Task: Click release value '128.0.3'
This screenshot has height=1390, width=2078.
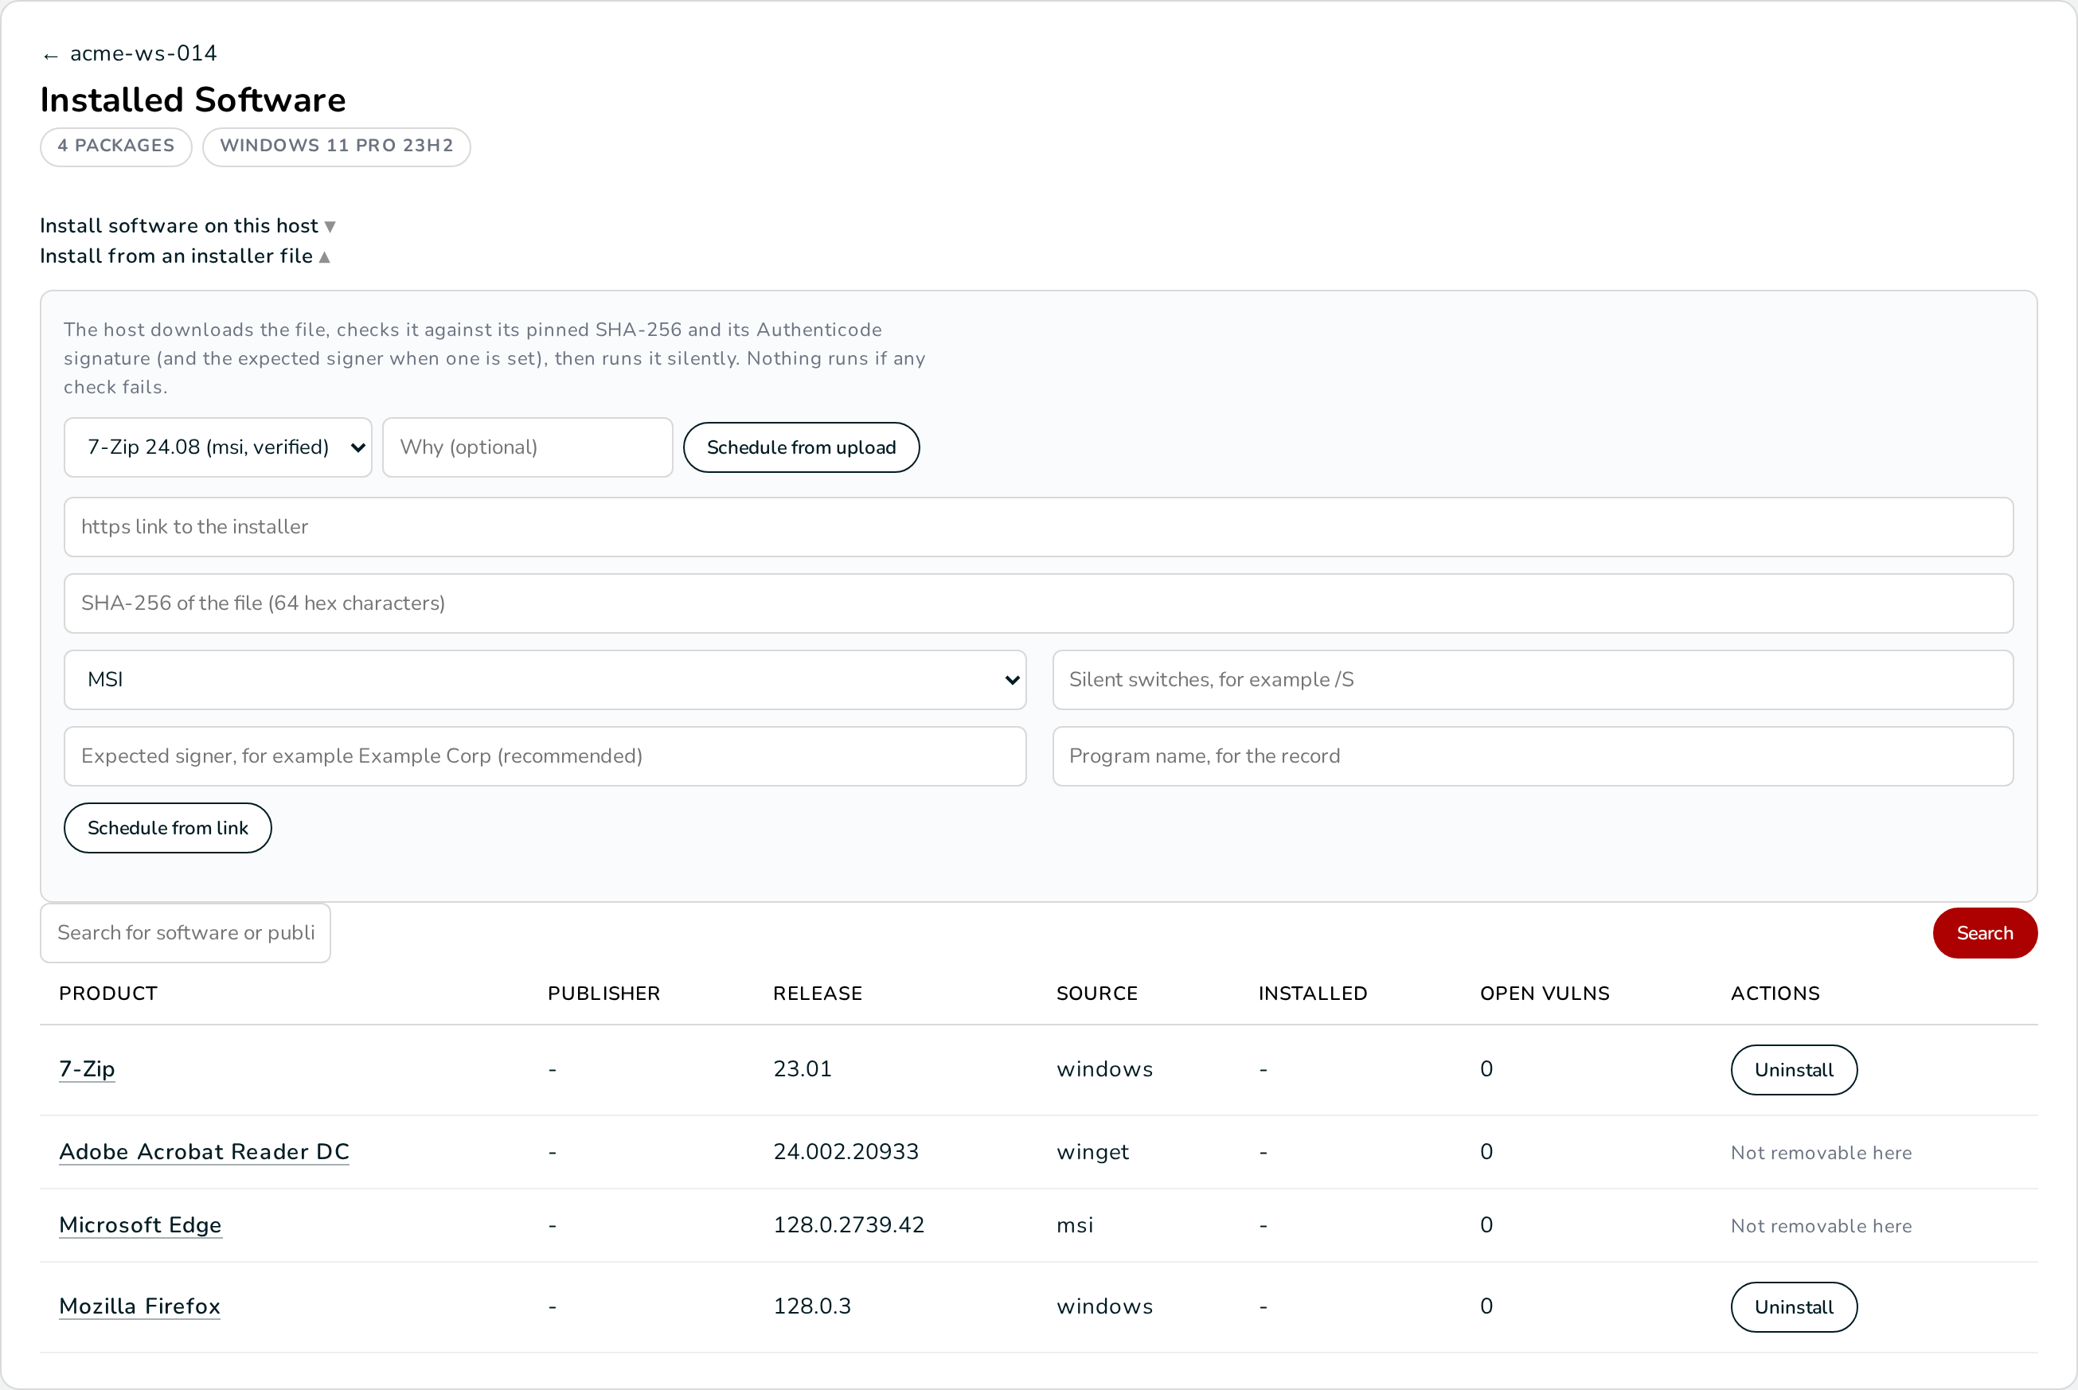Action: [812, 1306]
